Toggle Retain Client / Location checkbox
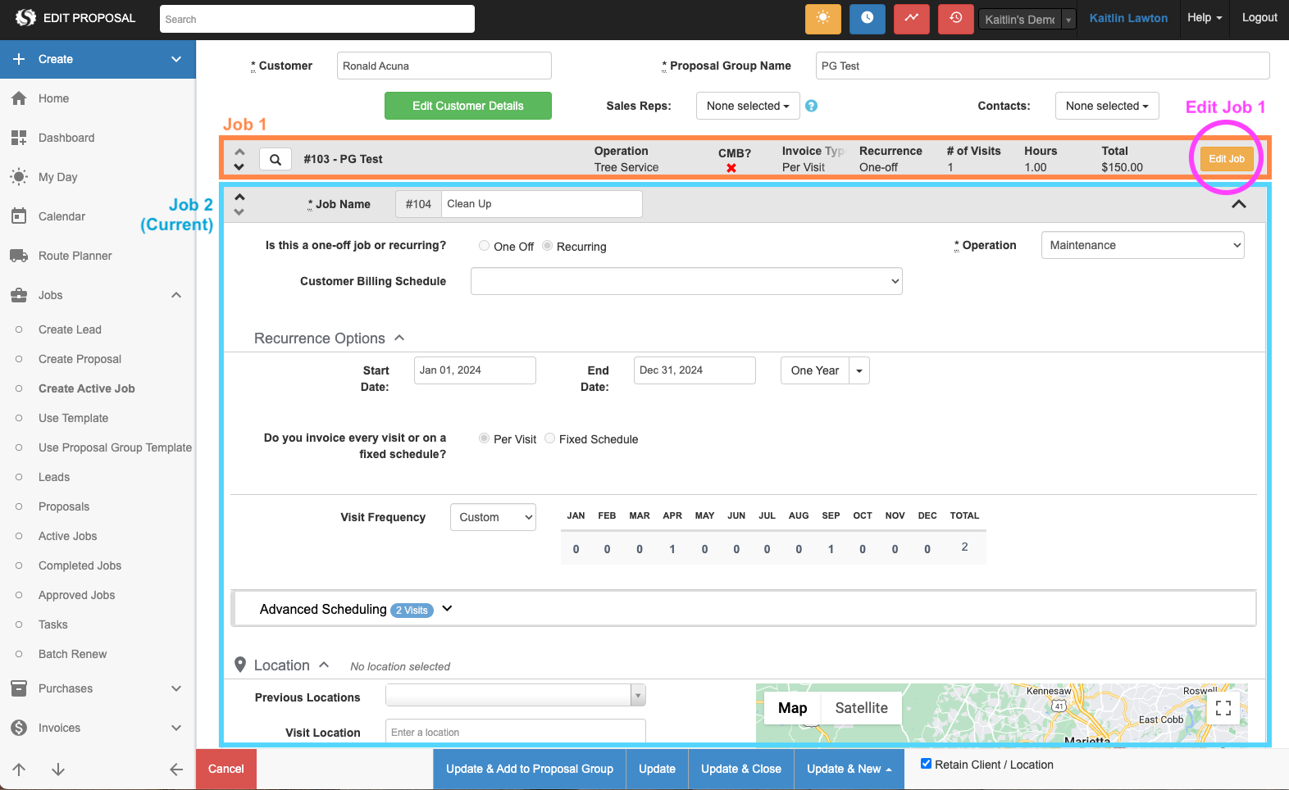1289x790 pixels. coord(926,764)
